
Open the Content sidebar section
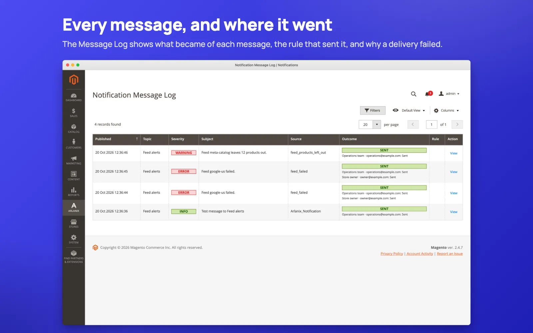click(74, 176)
